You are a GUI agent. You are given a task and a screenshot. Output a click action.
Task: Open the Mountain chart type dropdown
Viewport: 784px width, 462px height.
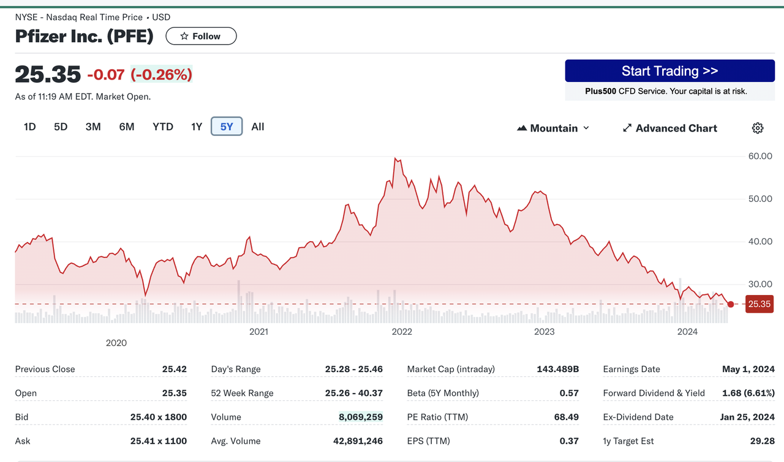(553, 128)
